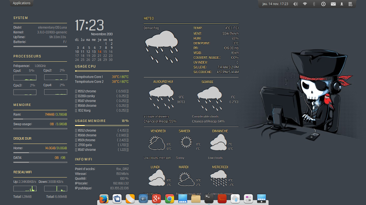The height and width of the screenshot is (205, 366).
Task: Click the SOIREE weather icon
Action: [210, 98]
